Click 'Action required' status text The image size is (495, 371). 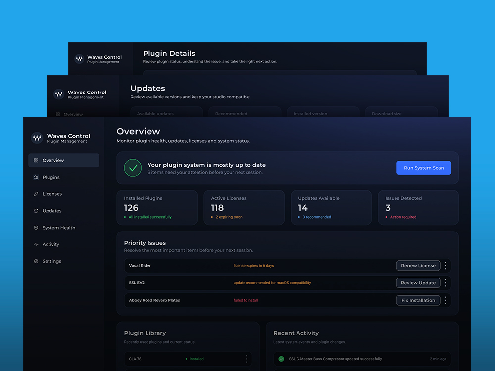click(403, 217)
